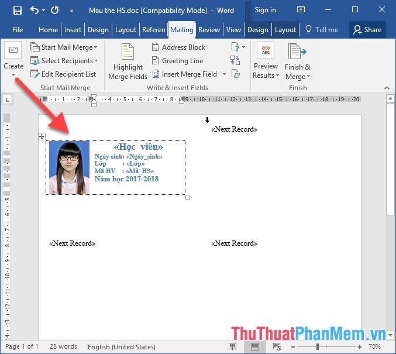Switch to the Review tab

click(209, 30)
